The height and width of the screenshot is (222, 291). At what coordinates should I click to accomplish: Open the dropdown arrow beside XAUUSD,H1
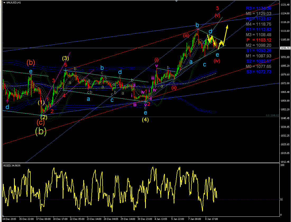pos(4,3)
